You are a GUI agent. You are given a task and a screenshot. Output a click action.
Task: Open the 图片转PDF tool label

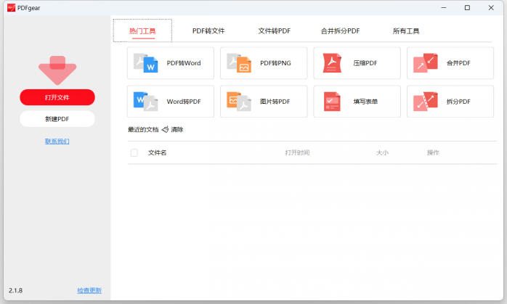[x=275, y=102]
